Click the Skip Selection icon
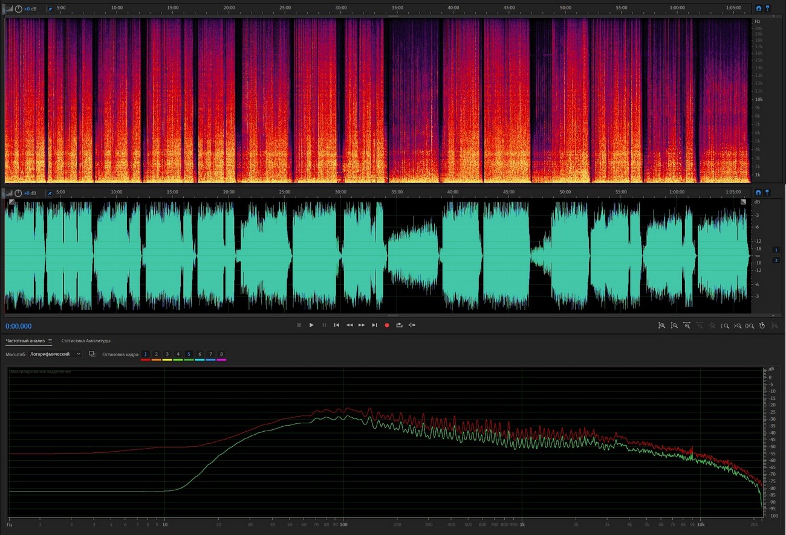Screen dimensions: 786x535 click(412, 325)
